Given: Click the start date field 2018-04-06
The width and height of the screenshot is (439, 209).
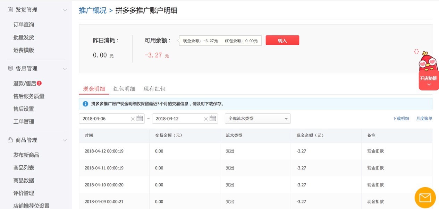Looking at the screenshot, I should pyautogui.click(x=112, y=119).
